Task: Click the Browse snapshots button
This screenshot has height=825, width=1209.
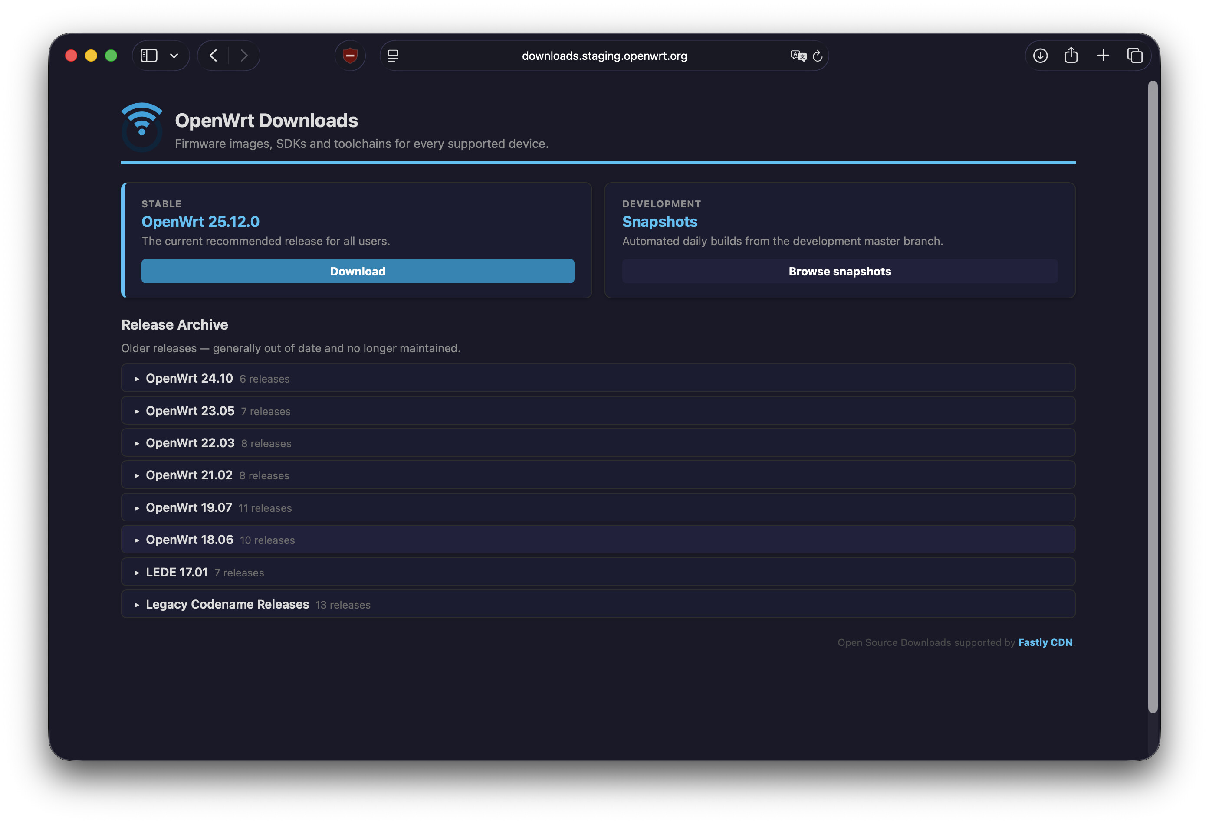Action: 839,271
